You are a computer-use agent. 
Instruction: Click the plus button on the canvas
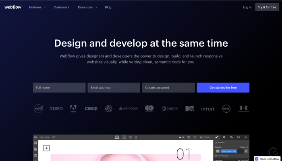tap(46, 148)
